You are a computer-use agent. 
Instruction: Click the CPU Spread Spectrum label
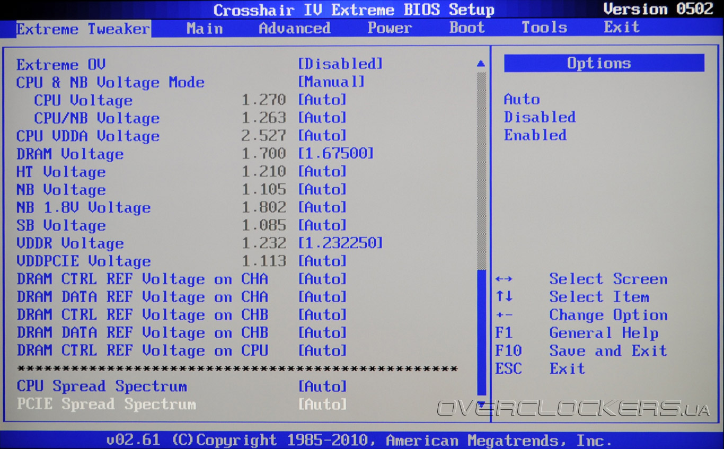click(102, 386)
